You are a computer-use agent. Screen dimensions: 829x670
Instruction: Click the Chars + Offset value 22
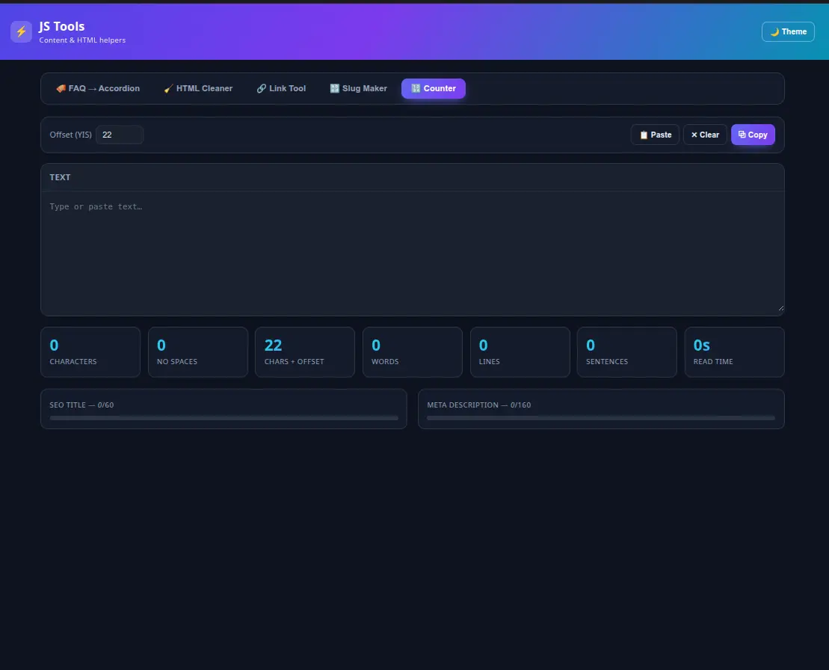click(273, 345)
